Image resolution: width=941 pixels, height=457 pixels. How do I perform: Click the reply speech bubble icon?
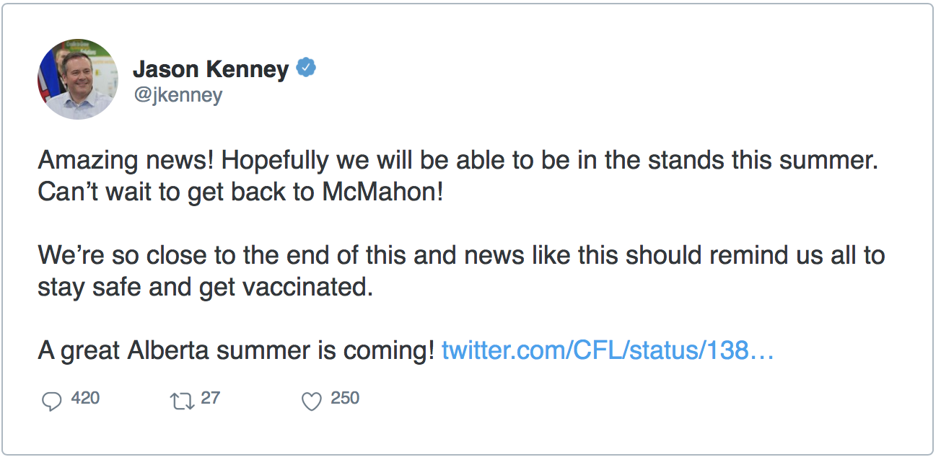pos(51,401)
